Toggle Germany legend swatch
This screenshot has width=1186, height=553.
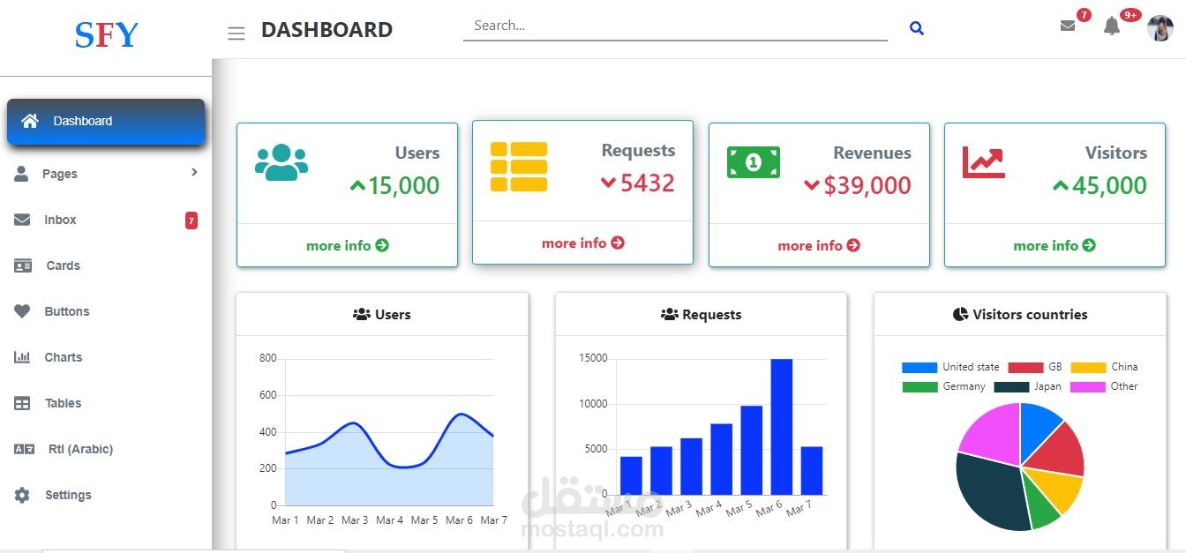click(x=920, y=386)
